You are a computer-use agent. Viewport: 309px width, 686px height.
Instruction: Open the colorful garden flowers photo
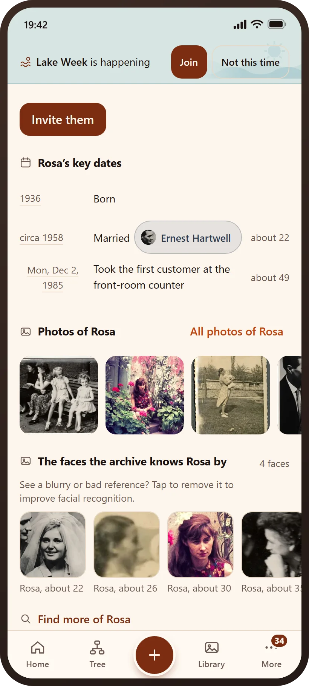[145, 395]
